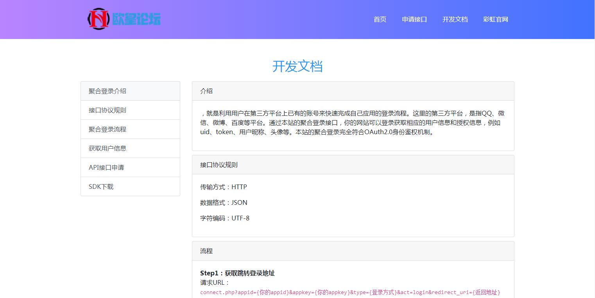Click the 欧星论坛 site logo
595x298 pixels.
click(x=124, y=19)
